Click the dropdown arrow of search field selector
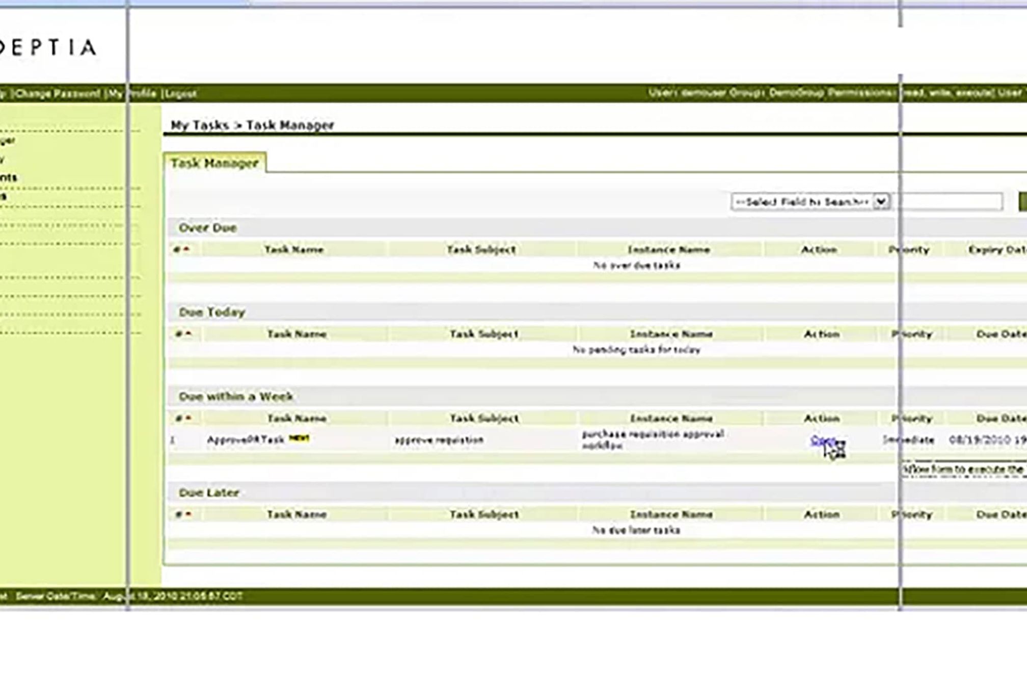The image size is (1027, 685). coord(881,202)
